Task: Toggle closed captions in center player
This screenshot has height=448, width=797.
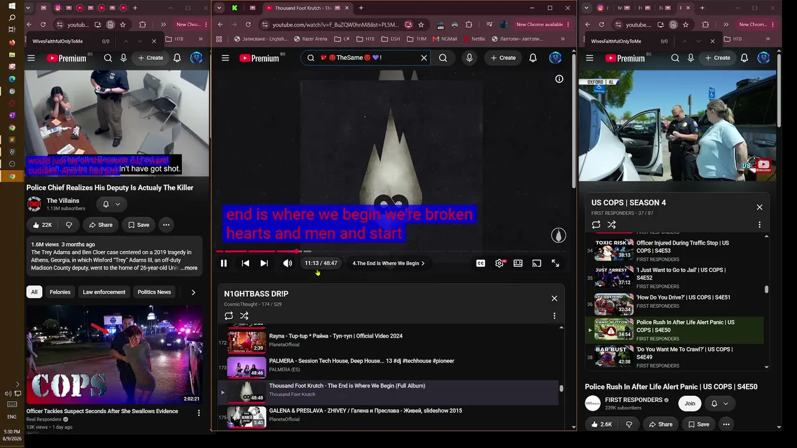Action: [481, 263]
